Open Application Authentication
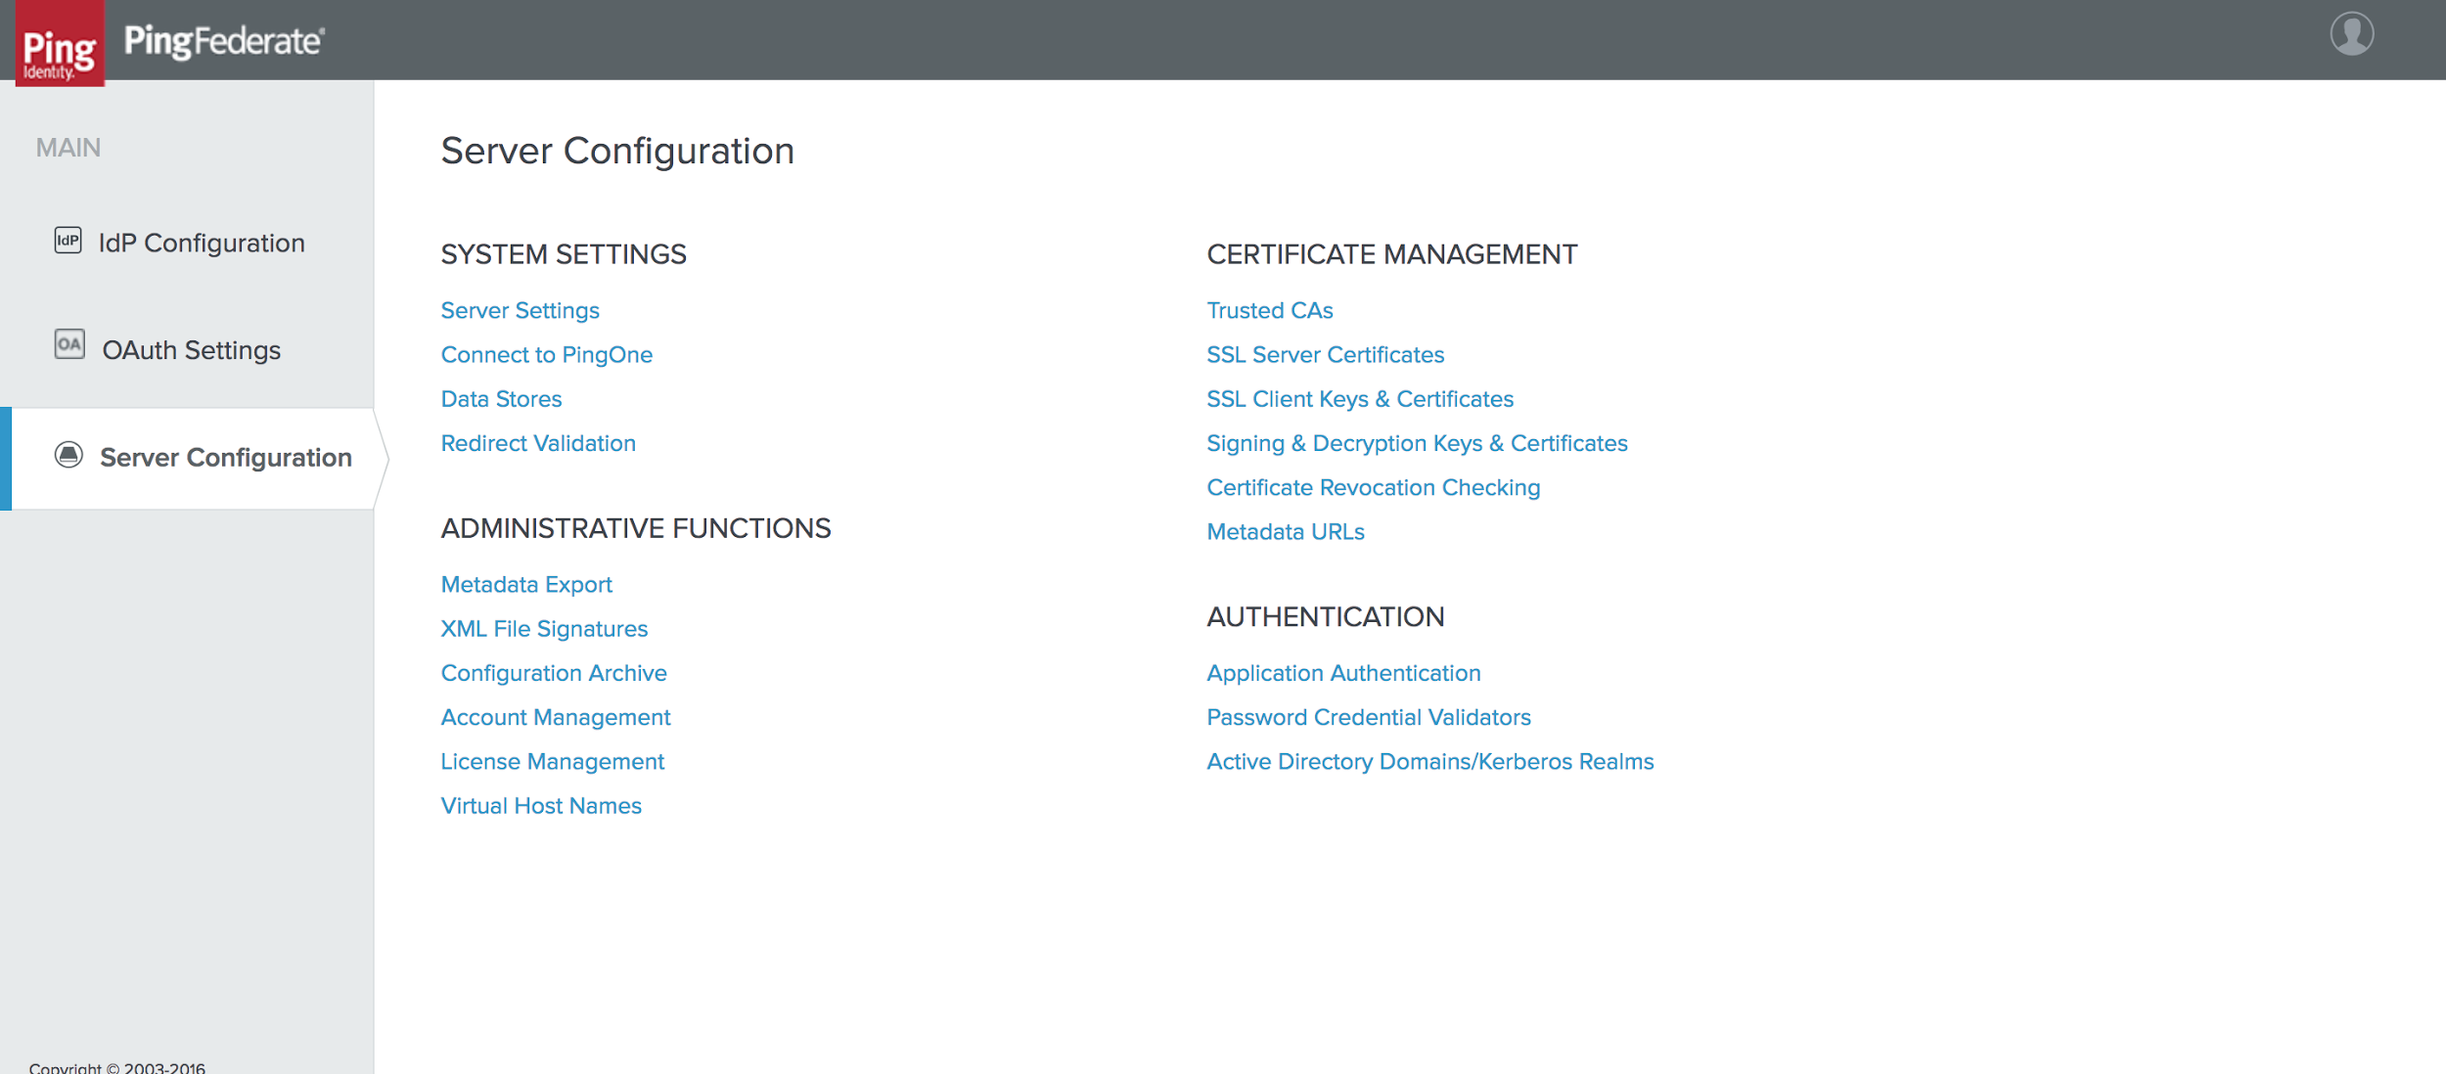Image resolution: width=2446 pixels, height=1074 pixels. pyautogui.click(x=1343, y=673)
